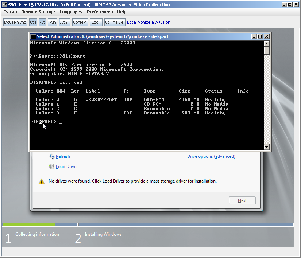Click the 'UDF' file system value
The width and height of the screenshot is (301, 258).
click(128, 100)
